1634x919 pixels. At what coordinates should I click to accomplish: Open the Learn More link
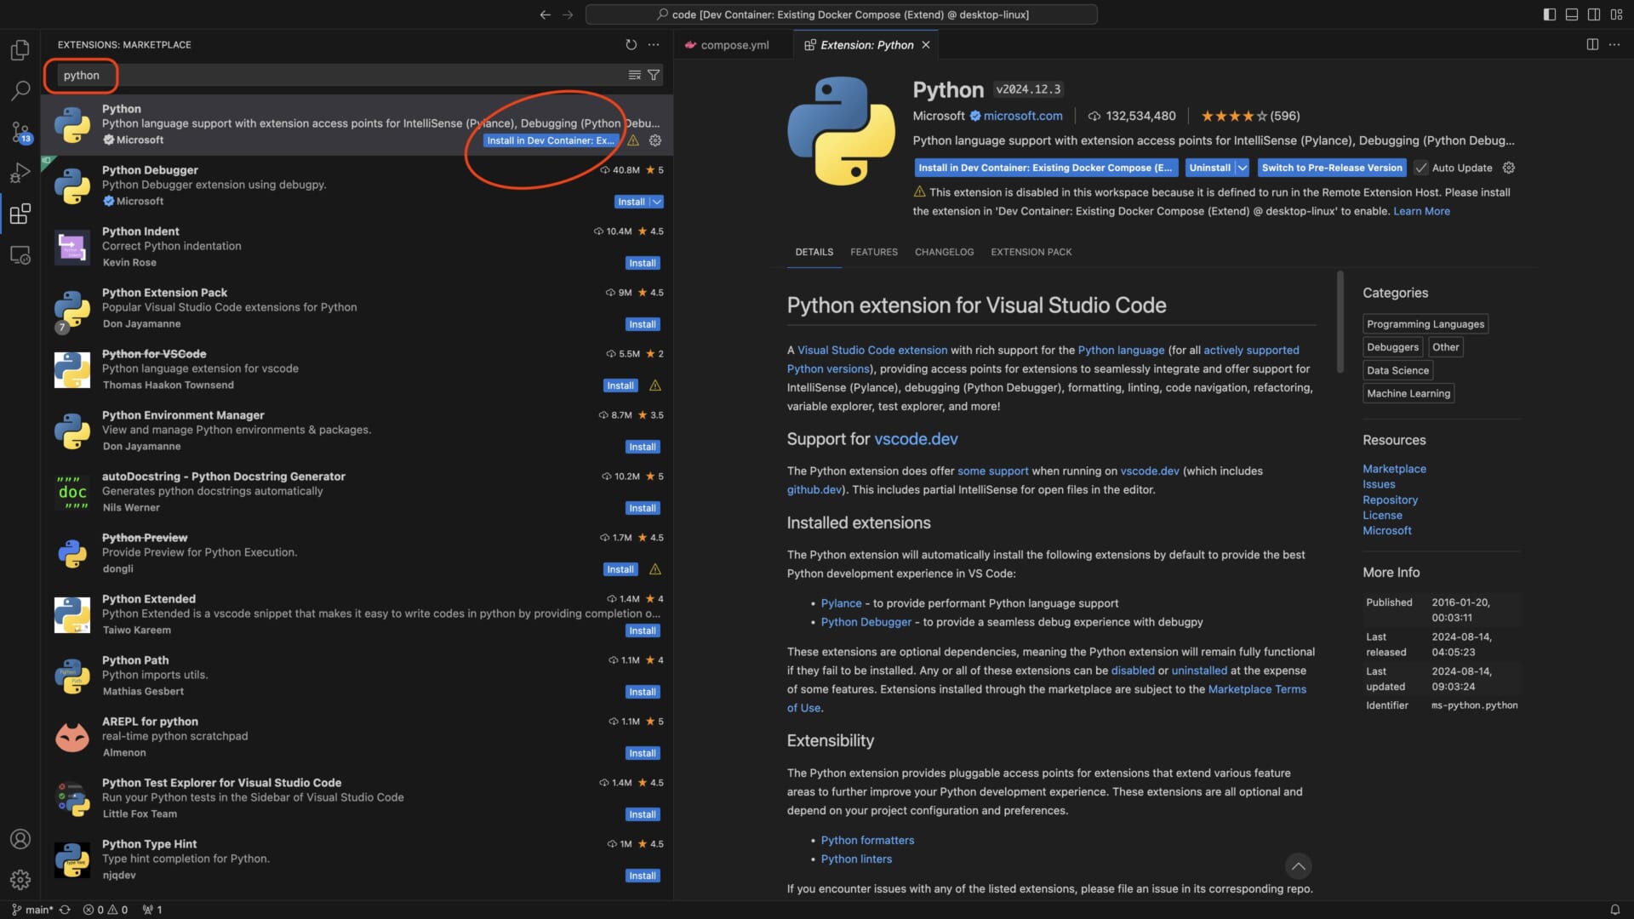coord(1421,211)
